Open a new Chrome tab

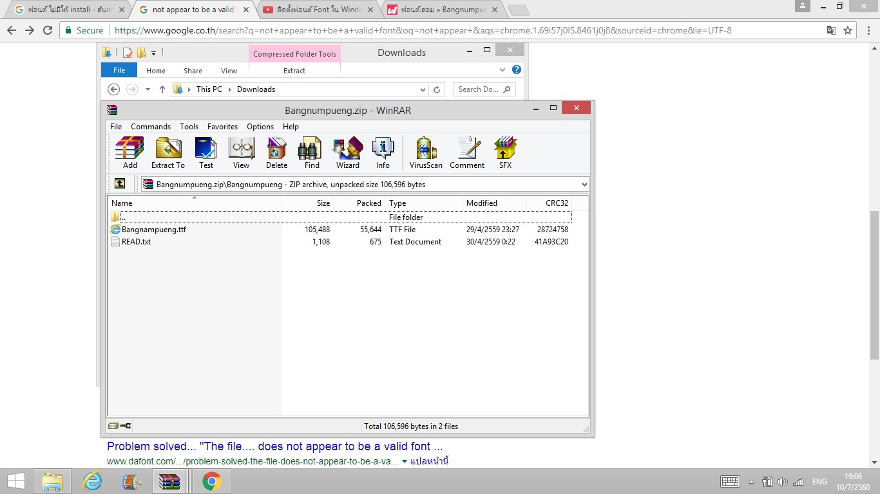(x=518, y=10)
